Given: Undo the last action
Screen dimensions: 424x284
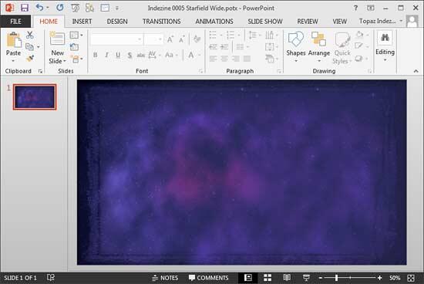Looking at the screenshot, I should click(39, 8).
